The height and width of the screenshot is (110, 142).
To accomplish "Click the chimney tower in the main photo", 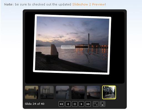I will (89, 39).
